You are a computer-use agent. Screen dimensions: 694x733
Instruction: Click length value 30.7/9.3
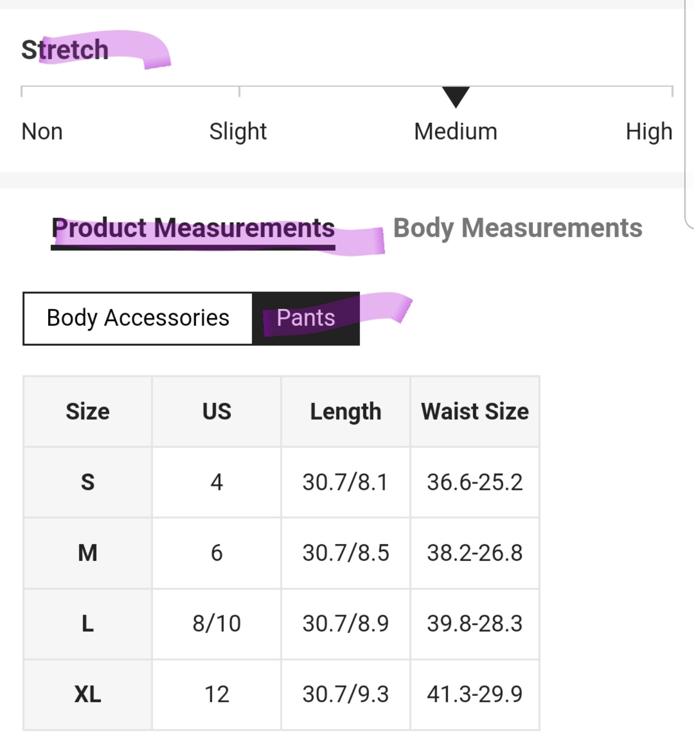(x=346, y=695)
